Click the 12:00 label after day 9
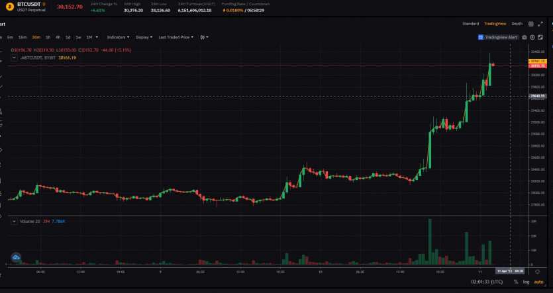The width and height of the screenshot is (553, 293). click(x=240, y=272)
